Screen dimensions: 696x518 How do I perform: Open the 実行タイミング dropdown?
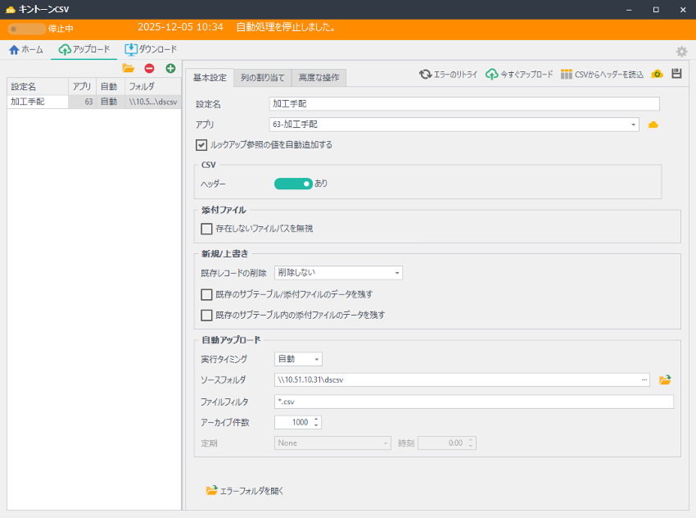tap(298, 359)
